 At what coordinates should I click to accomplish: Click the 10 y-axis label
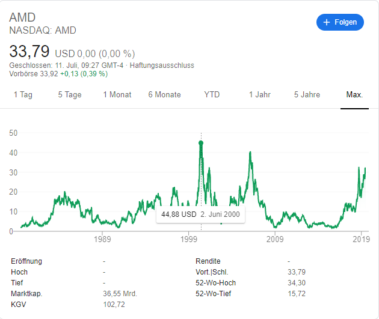click(x=13, y=212)
